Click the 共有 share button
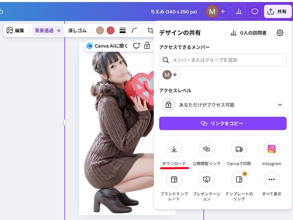Image resolution: width=293 pixels, height=220 pixels. [x=277, y=11]
